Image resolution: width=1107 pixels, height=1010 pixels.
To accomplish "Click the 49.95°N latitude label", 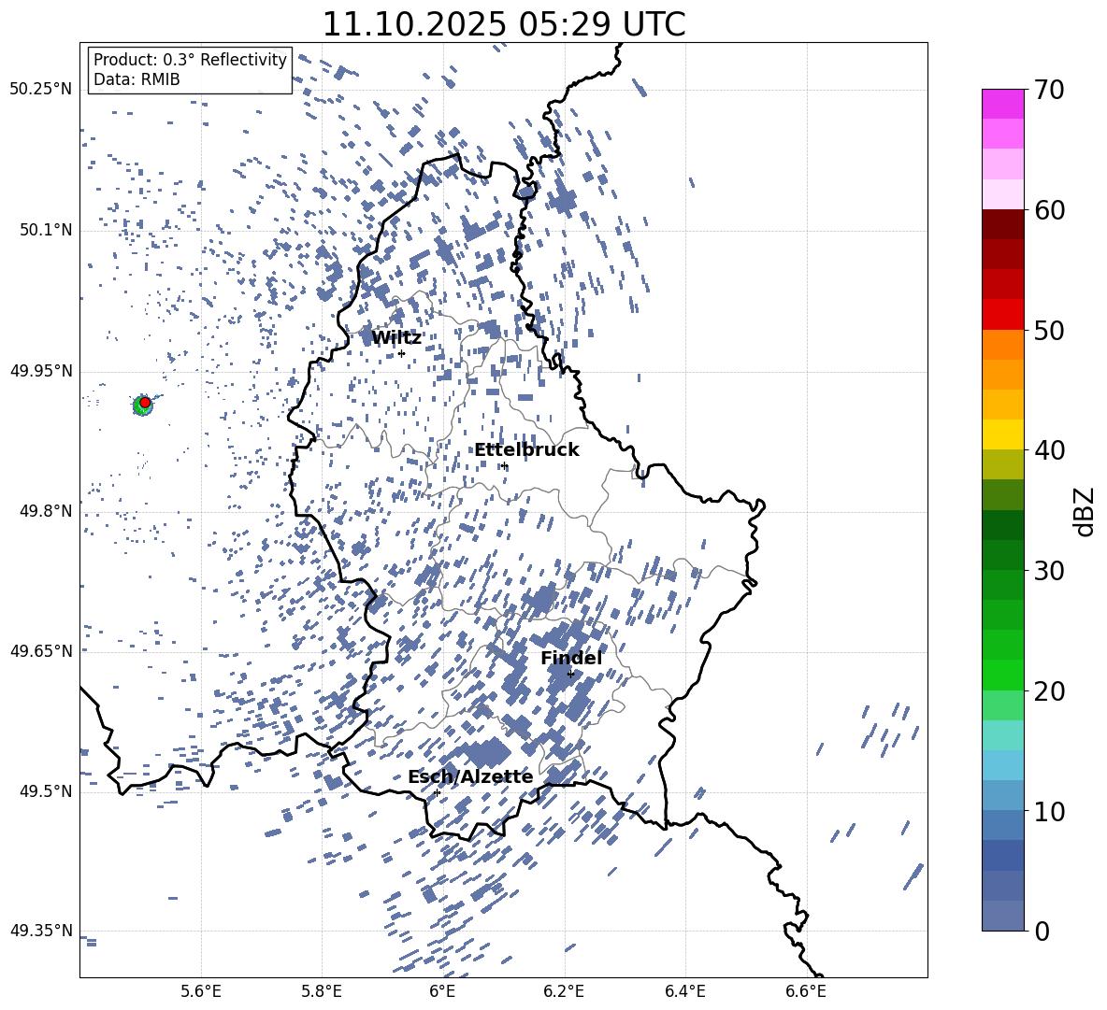I will (41, 371).
